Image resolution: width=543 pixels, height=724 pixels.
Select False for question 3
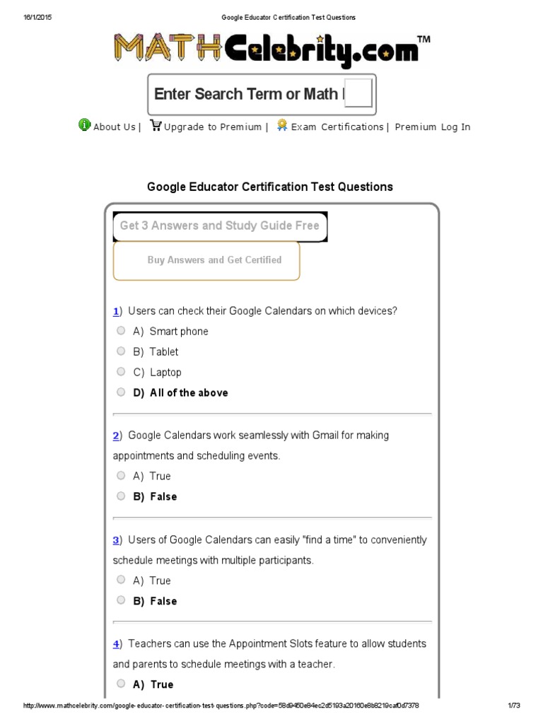click(x=121, y=601)
